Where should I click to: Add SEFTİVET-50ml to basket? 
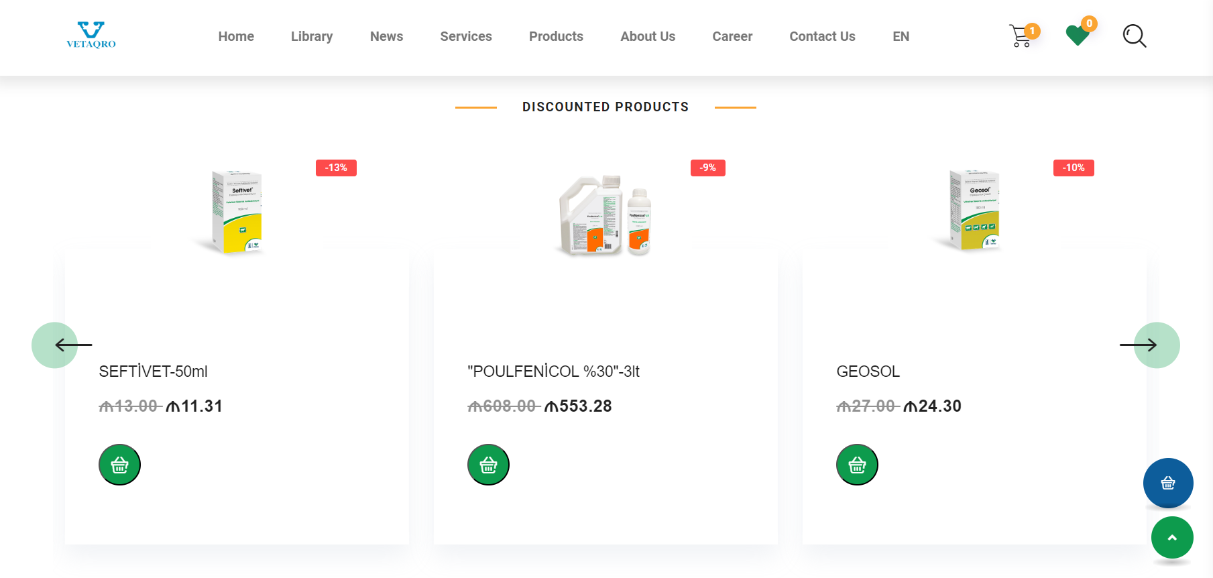(119, 465)
